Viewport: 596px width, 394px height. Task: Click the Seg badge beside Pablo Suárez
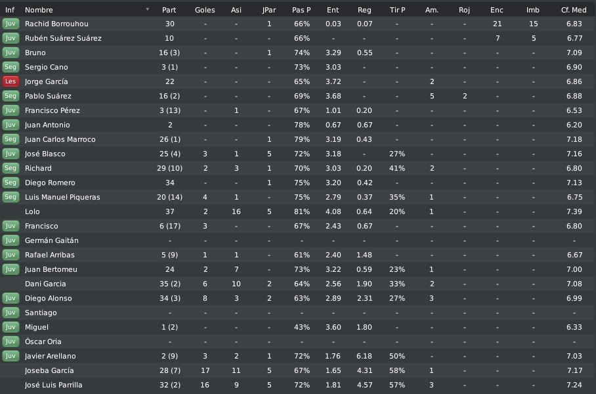point(11,96)
